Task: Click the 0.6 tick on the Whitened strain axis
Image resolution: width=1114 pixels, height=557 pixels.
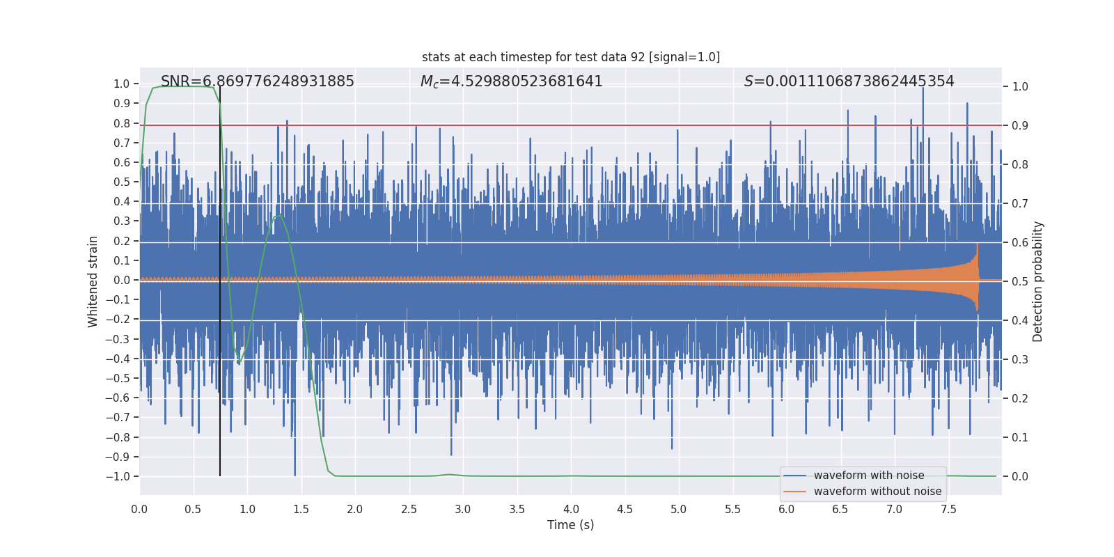Action: (122, 162)
